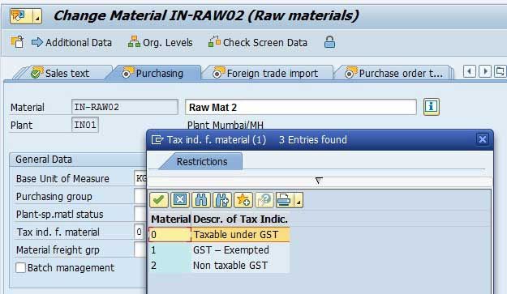Screen dimensions: 507x294
Task: Click Check Screen Data button
Action: coord(258,42)
